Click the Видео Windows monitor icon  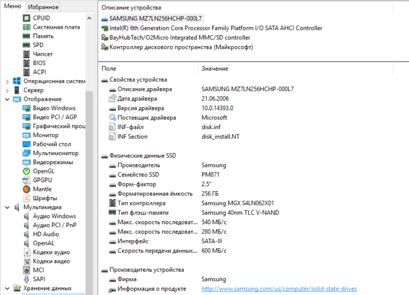[x=26, y=108]
